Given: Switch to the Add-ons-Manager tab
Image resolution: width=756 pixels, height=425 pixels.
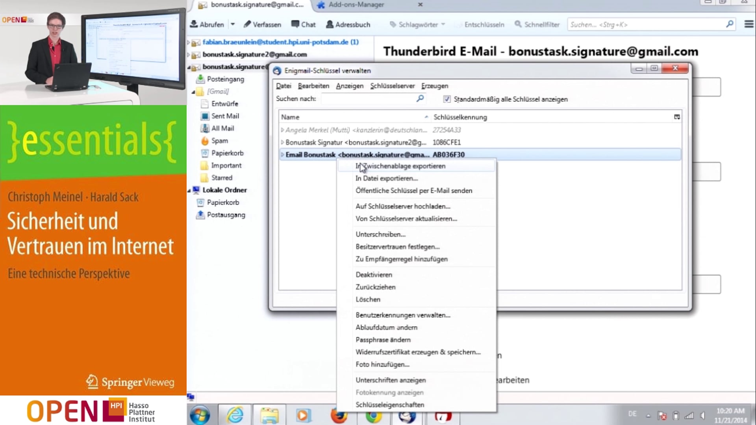Looking at the screenshot, I should tap(356, 5).
